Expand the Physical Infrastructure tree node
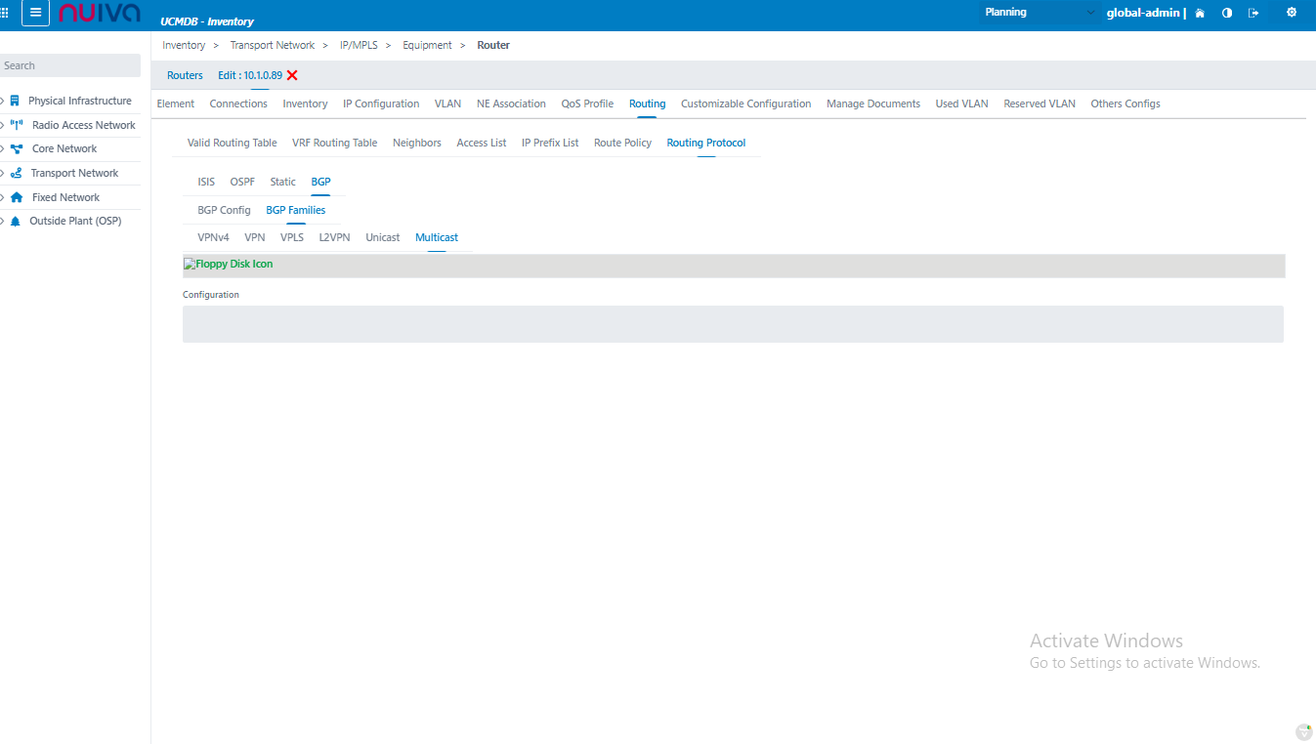 [x=3, y=101]
